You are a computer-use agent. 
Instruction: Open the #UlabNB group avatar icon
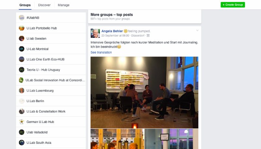click(22, 18)
